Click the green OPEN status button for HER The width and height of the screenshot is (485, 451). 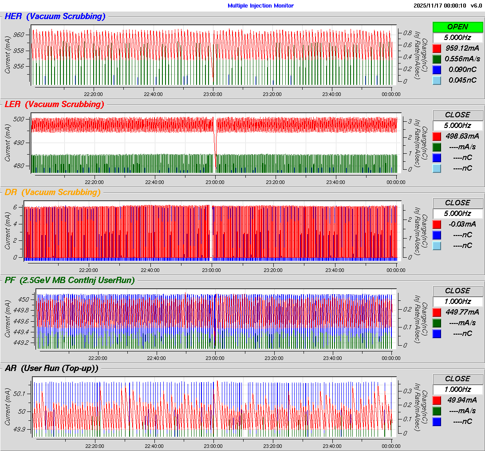[x=457, y=27]
